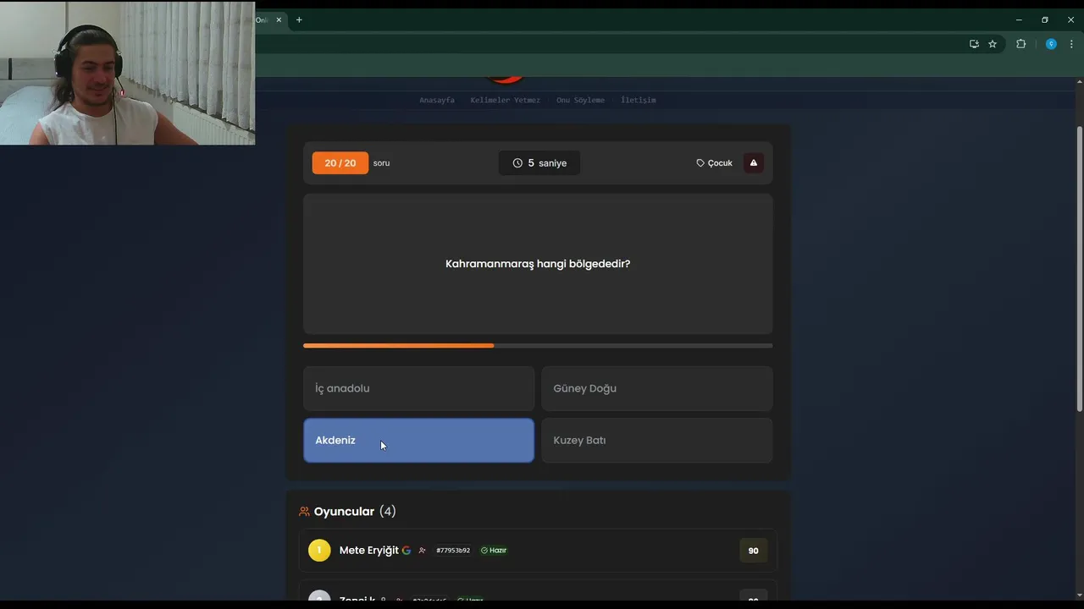Image resolution: width=1084 pixels, height=609 pixels.
Task: Click the install app icon in address bar
Action: [974, 44]
